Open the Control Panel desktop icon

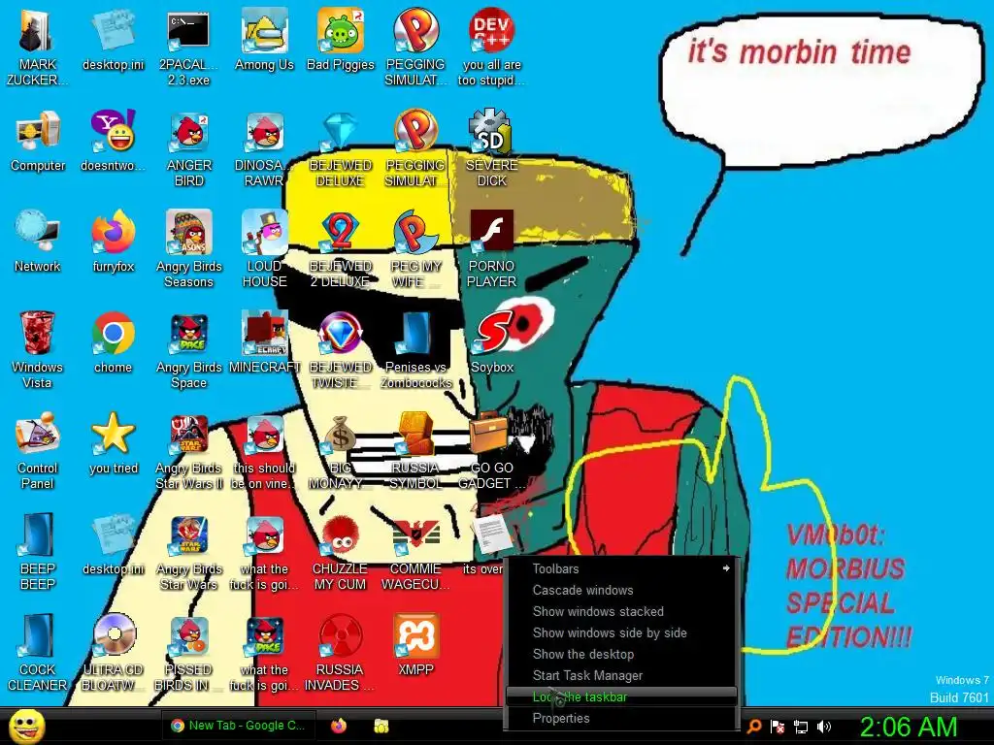pos(38,451)
